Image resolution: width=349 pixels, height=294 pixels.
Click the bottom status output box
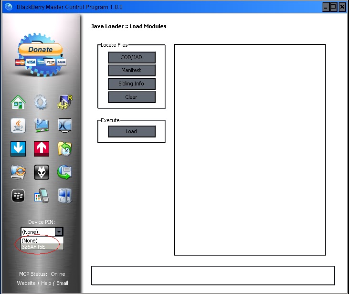213,275
